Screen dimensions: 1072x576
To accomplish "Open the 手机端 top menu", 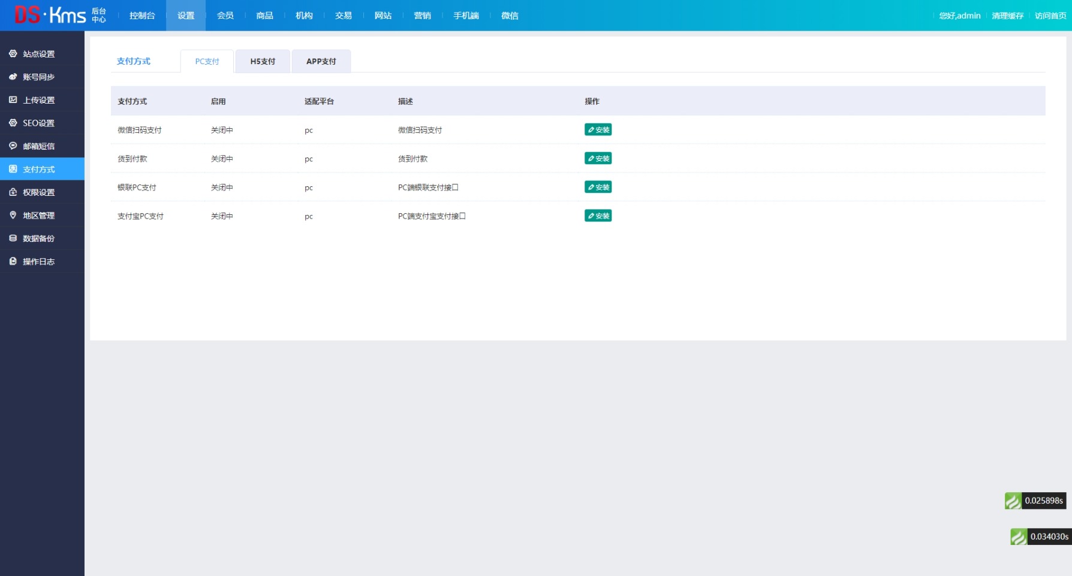I will 466,16.
